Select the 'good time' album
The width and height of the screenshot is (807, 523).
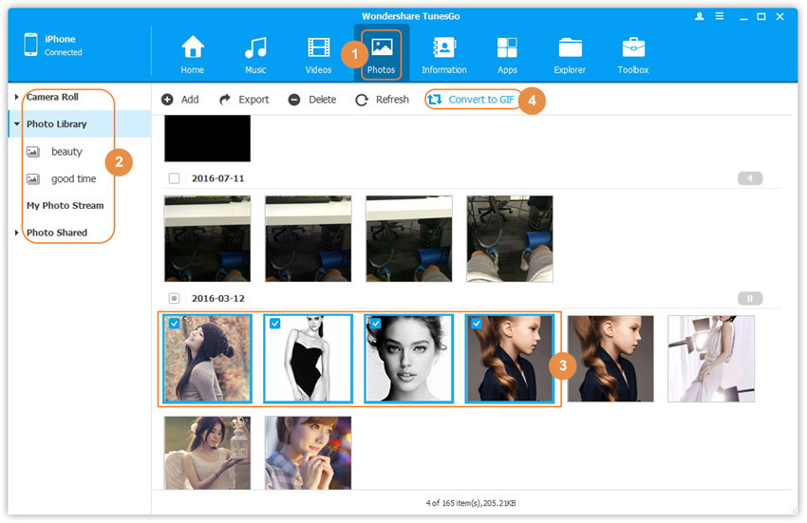coord(73,178)
